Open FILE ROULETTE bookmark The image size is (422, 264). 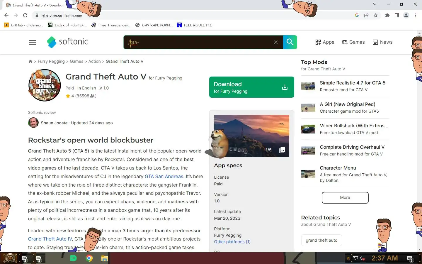click(x=195, y=25)
